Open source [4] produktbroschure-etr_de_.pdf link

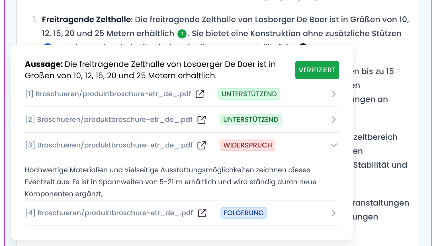point(109,213)
